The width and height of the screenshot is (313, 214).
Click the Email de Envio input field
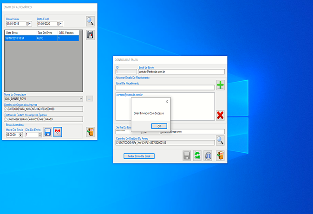pos(181,71)
